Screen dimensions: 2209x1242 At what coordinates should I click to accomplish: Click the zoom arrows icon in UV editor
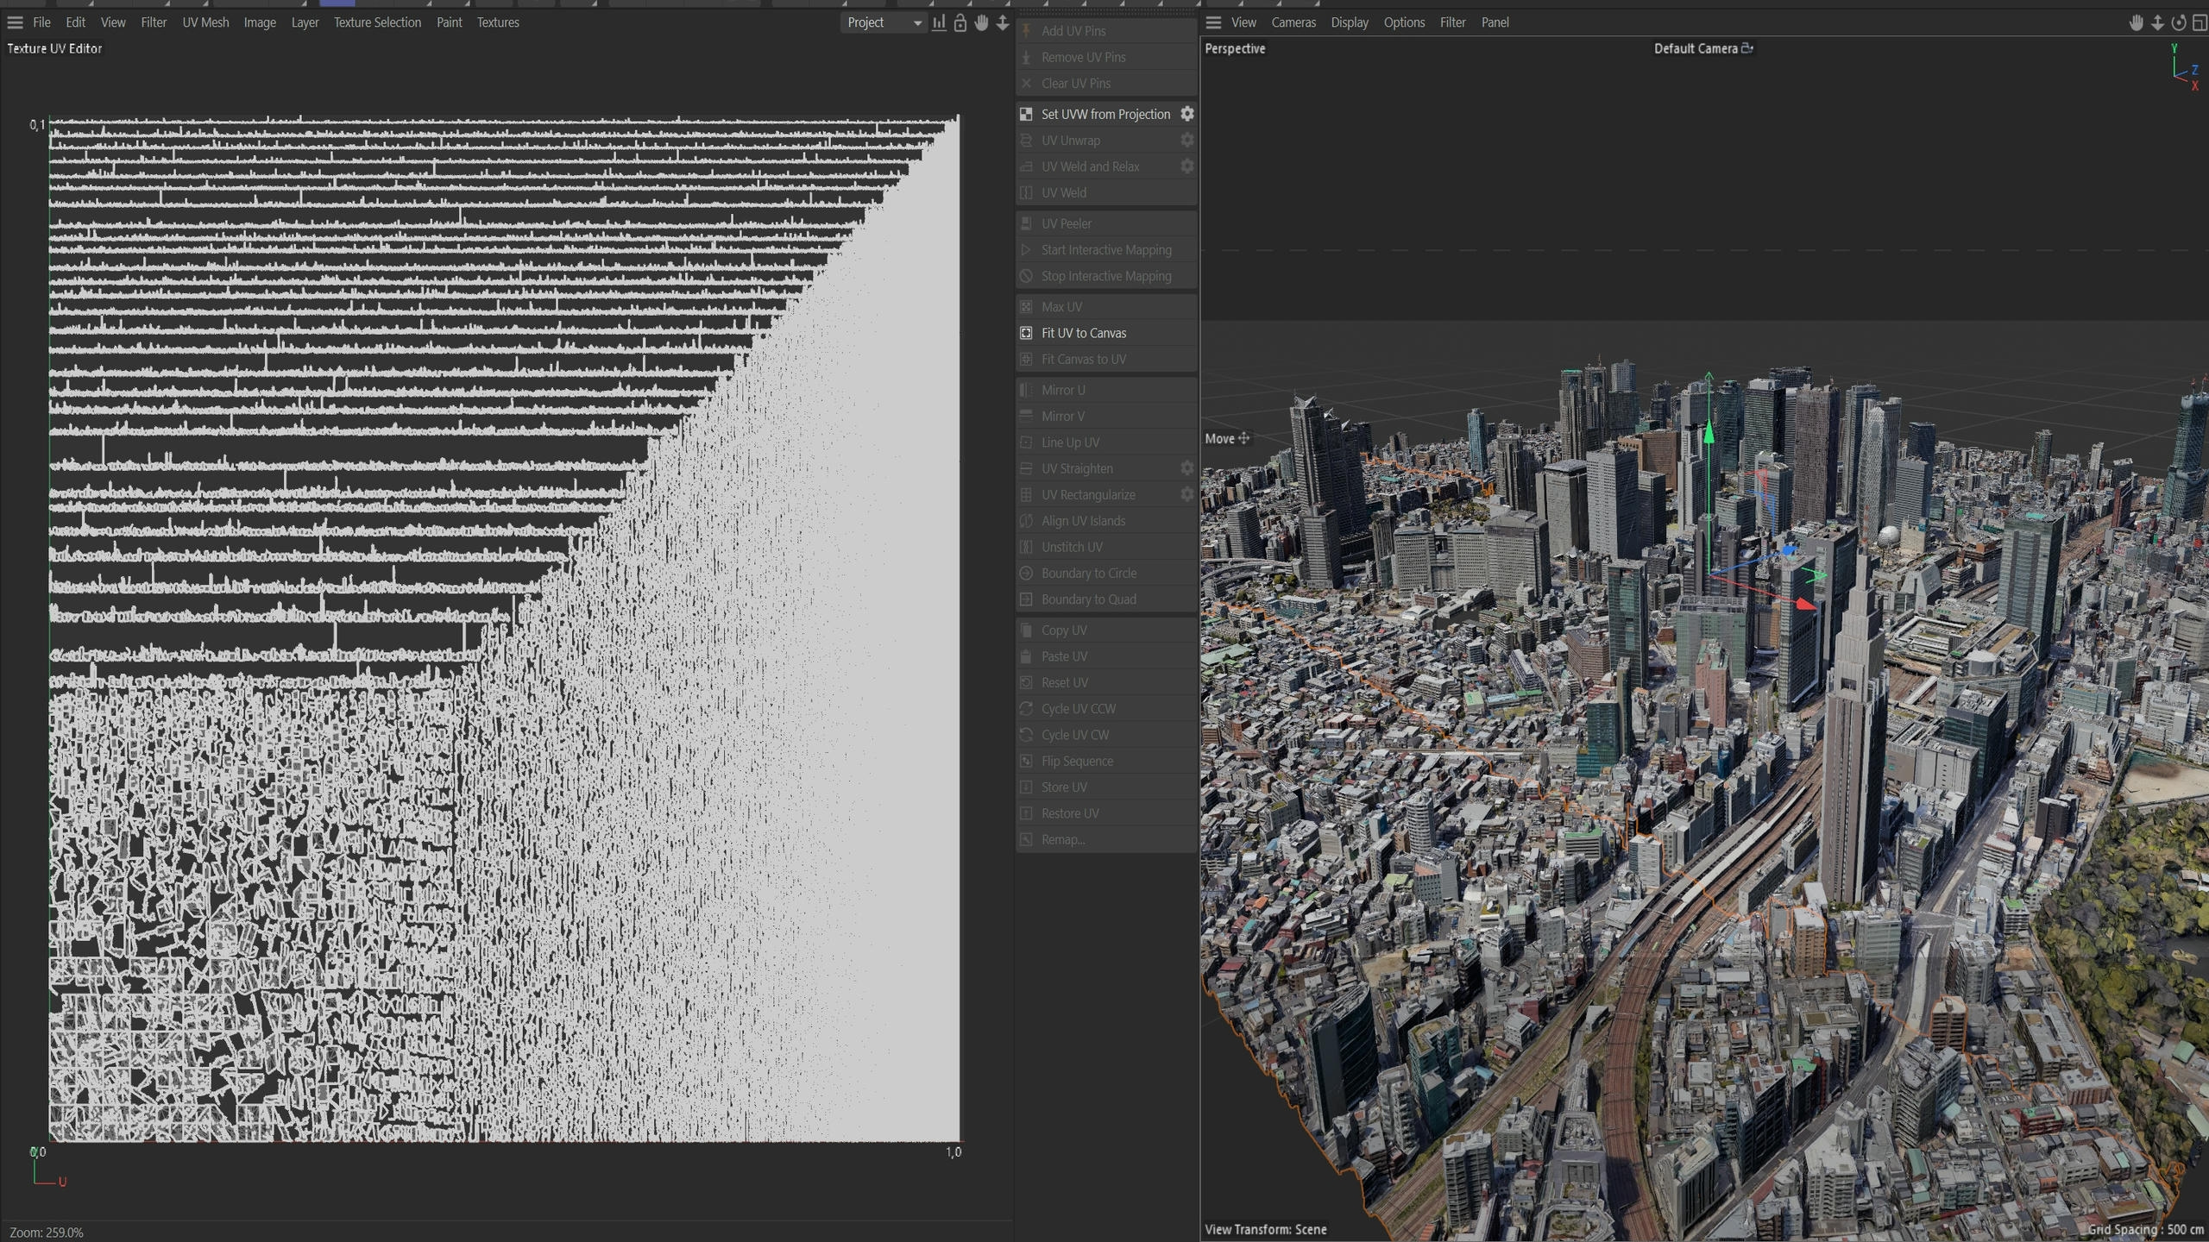tap(1003, 22)
